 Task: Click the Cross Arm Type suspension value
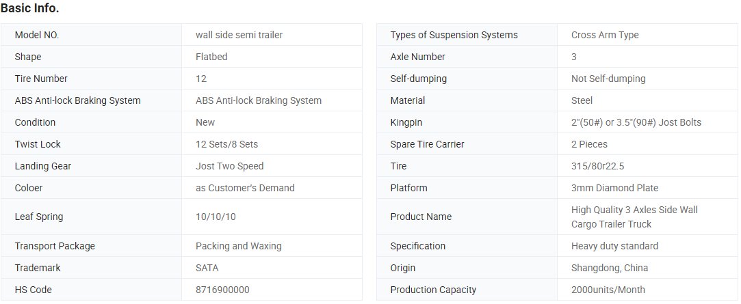click(x=605, y=35)
